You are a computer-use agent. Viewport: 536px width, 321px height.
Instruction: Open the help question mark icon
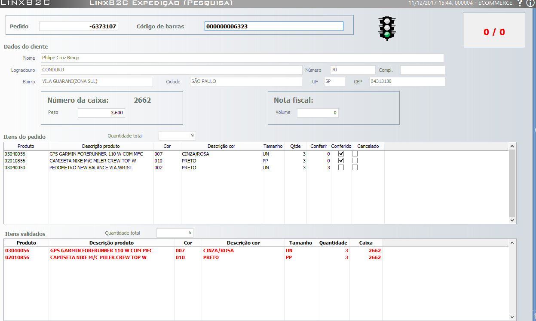coord(520,3)
